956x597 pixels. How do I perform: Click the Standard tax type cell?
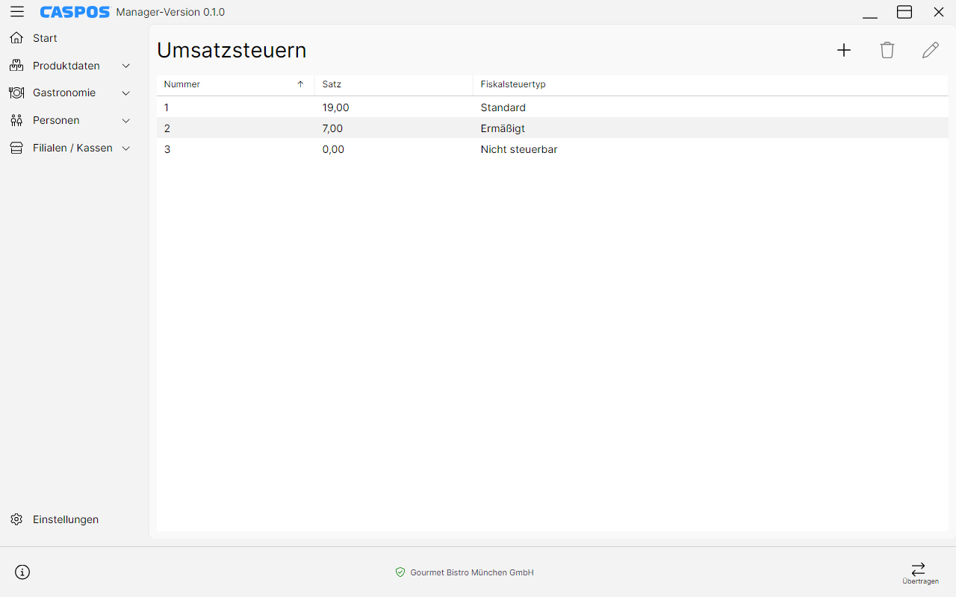point(710,107)
